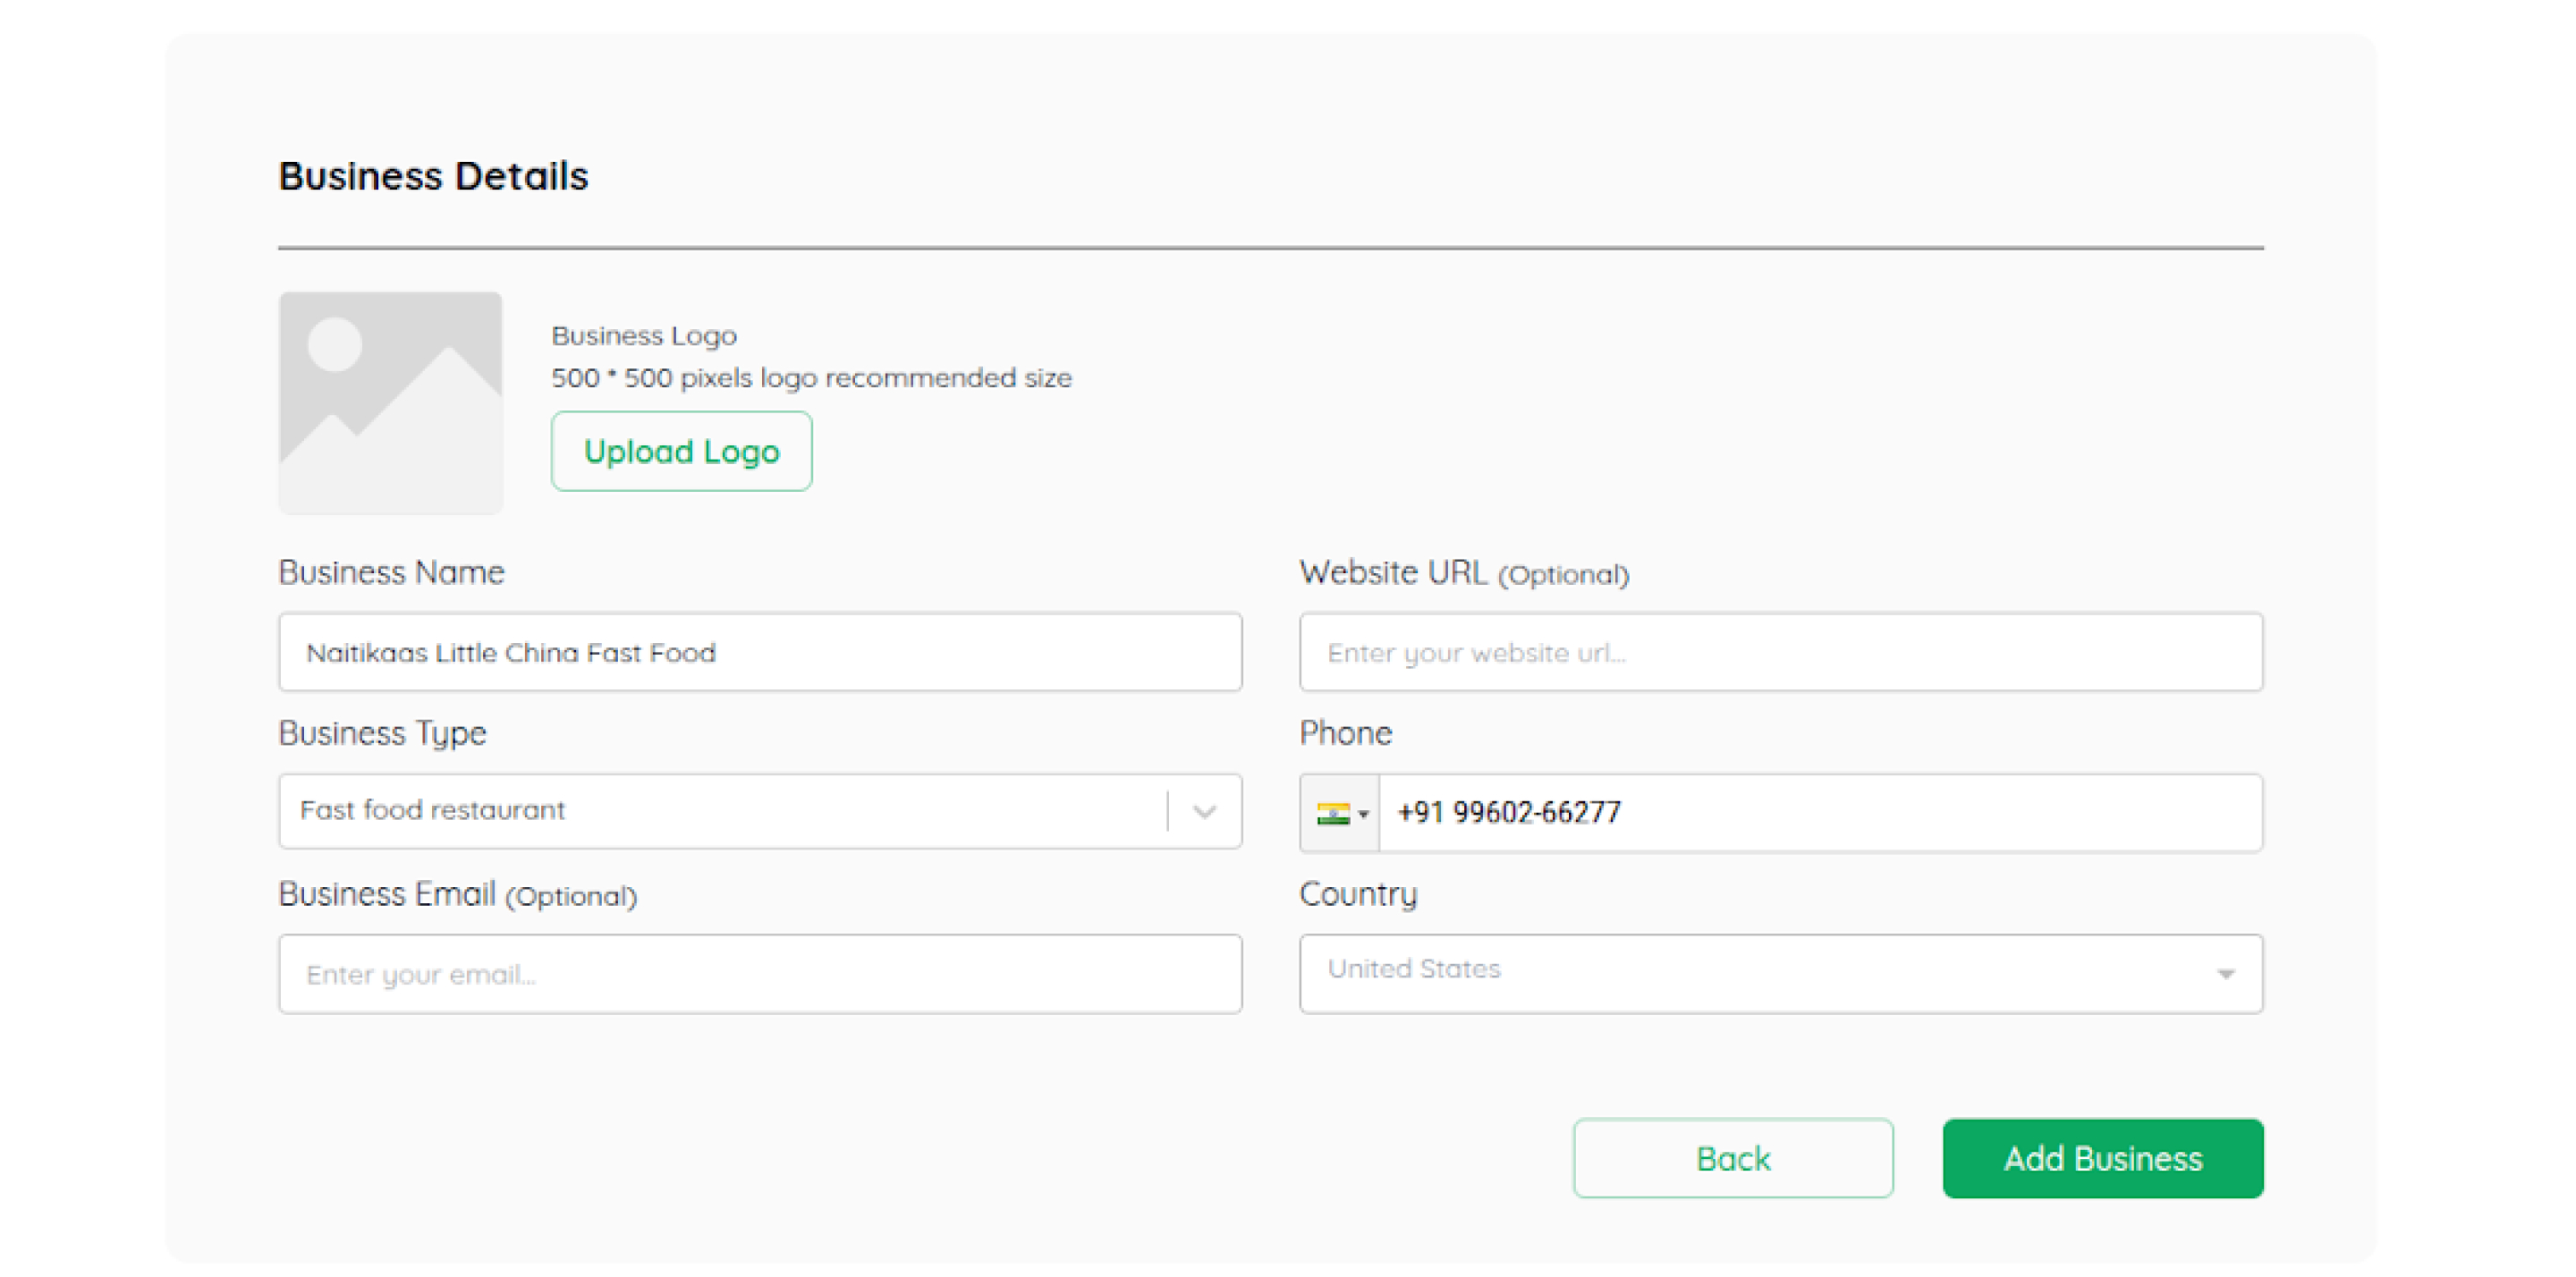Open the United States country dropdown
Viewport: 2576px width, 1277px height.
(x=1760, y=972)
